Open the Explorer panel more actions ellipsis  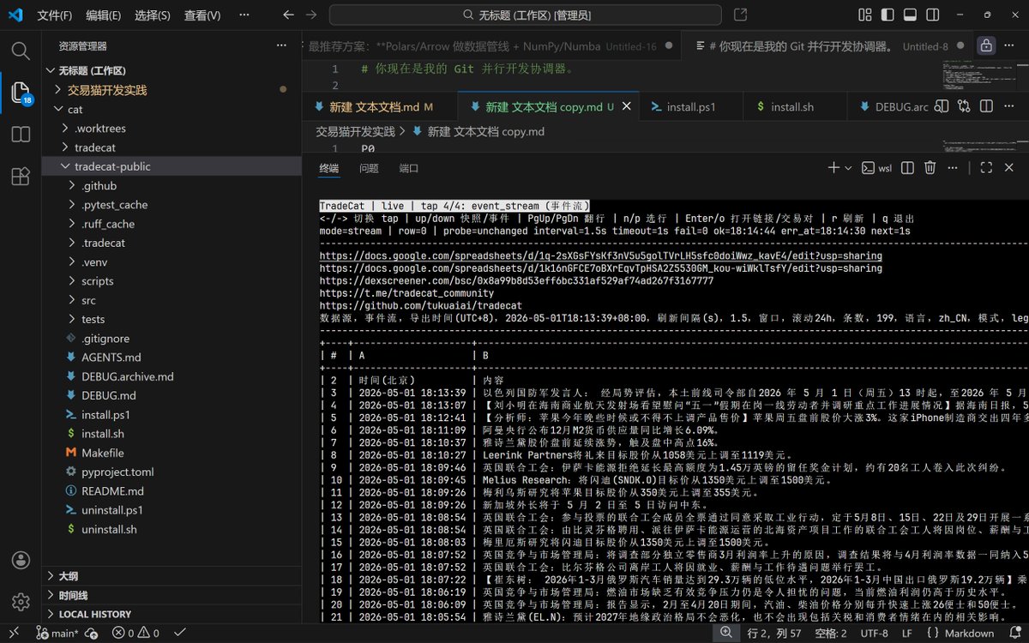[281, 46]
